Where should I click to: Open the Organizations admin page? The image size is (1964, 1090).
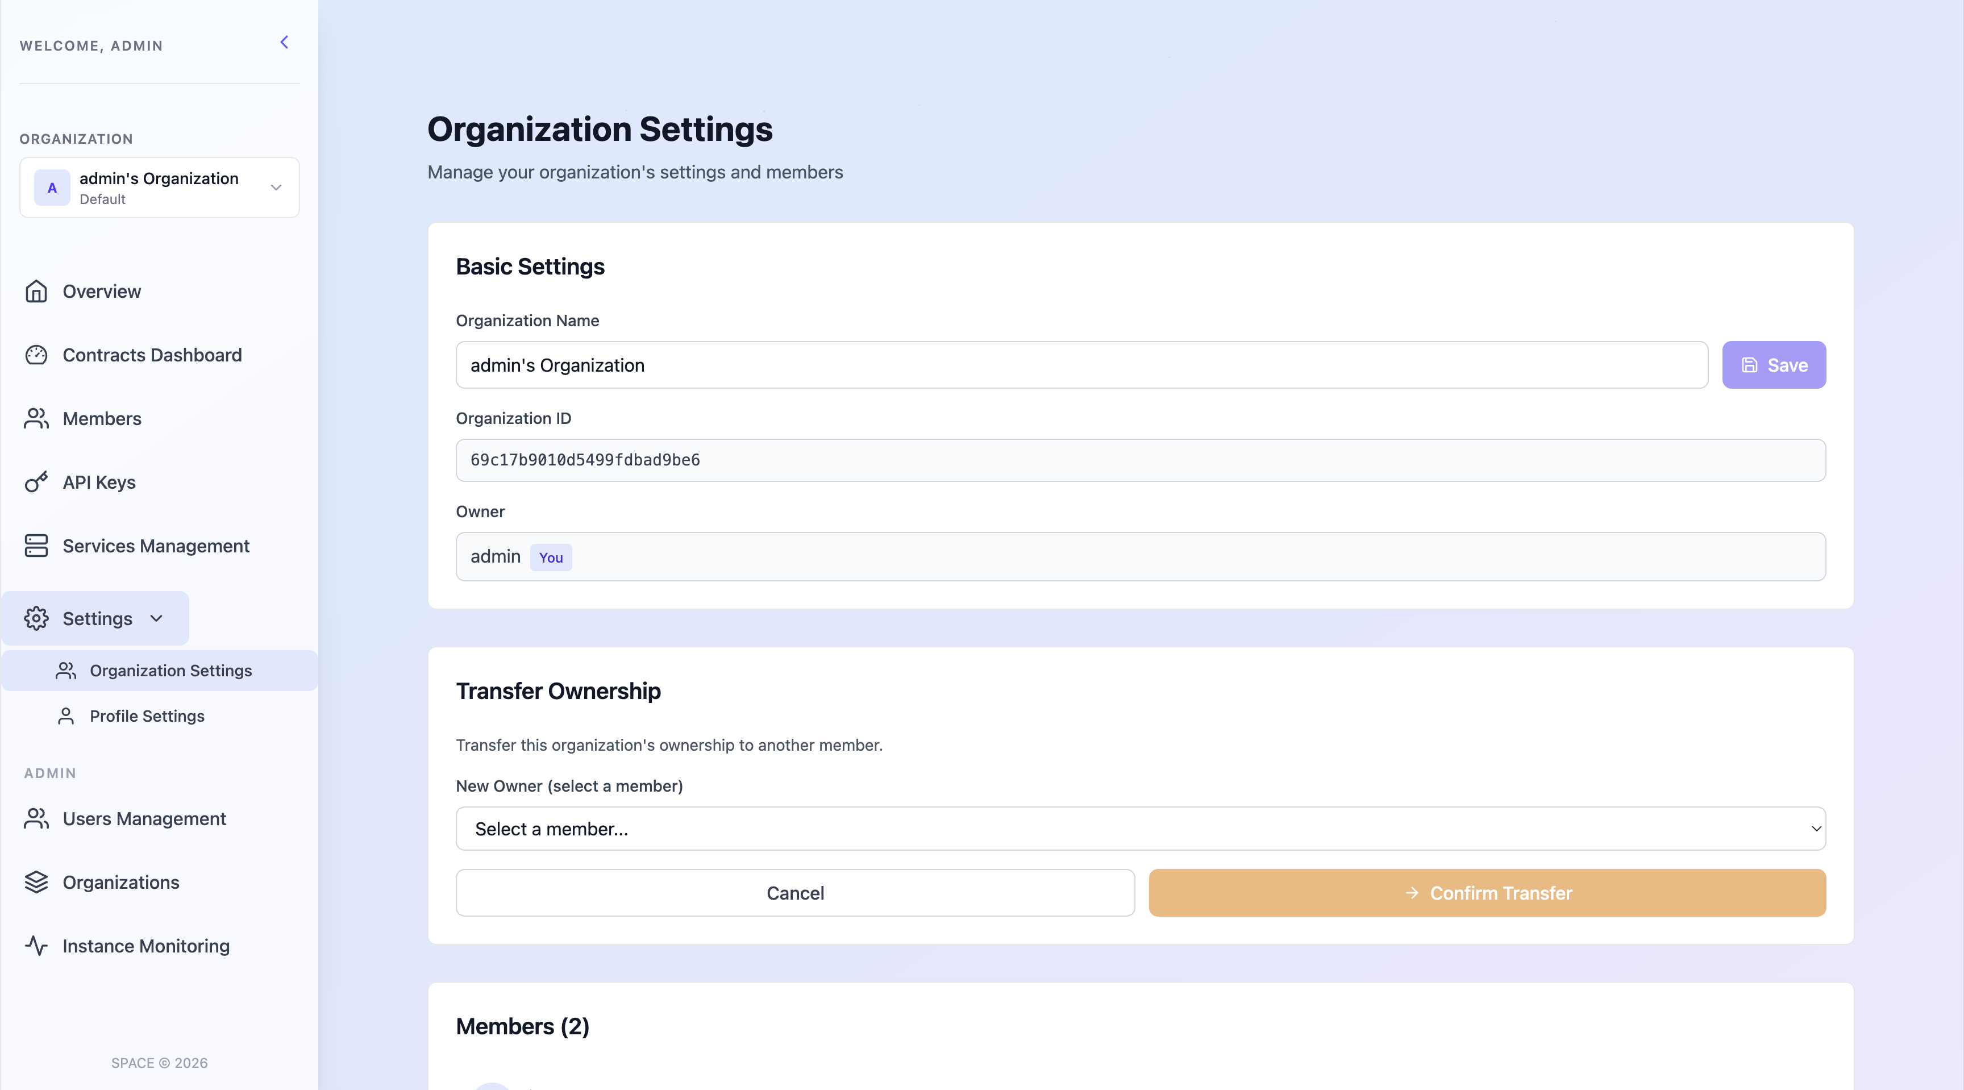pyautogui.click(x=120, y=882)
